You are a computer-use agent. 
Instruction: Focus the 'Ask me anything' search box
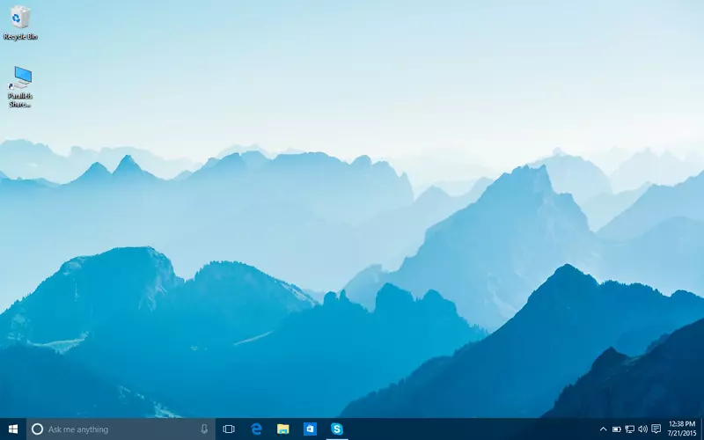coord(114,429)
